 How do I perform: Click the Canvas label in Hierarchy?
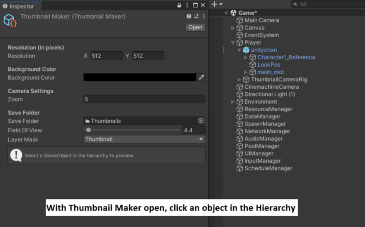[255, 28]
